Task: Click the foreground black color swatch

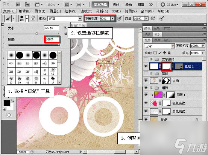Action: (x=7, y=103)
